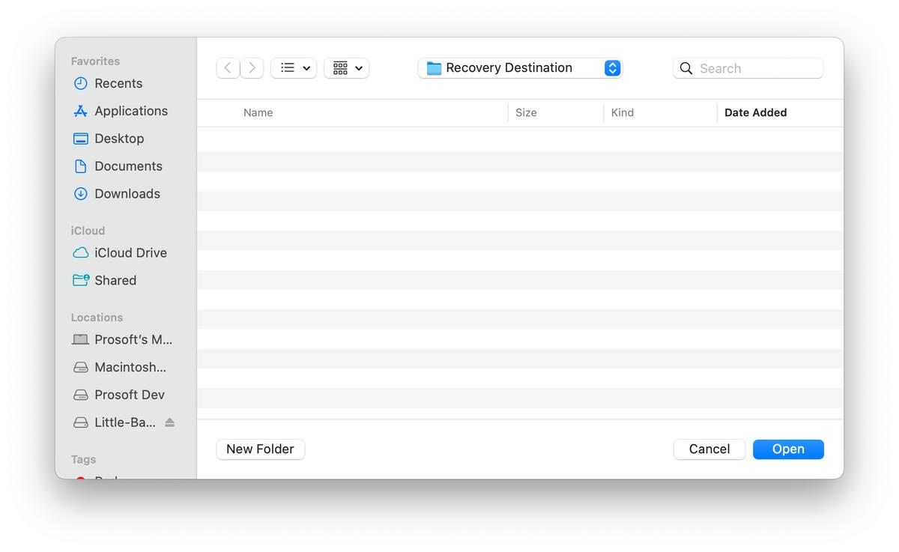Select Recents in the sidebar

[118, 83]
